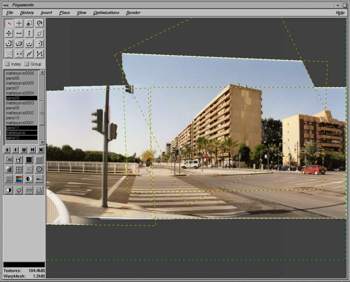Open the Help menu

340,13
